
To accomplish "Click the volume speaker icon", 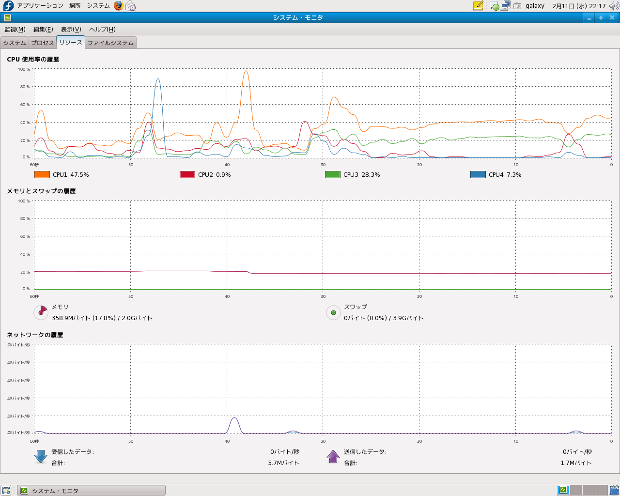I will (614, 6).
